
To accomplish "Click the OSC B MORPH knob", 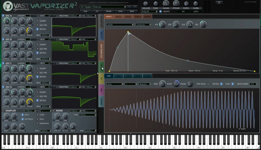I will click(x=14, y=54).
